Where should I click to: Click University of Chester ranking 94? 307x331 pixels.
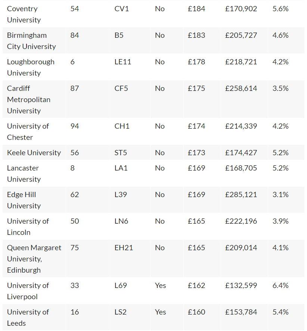tap(75, 126)
